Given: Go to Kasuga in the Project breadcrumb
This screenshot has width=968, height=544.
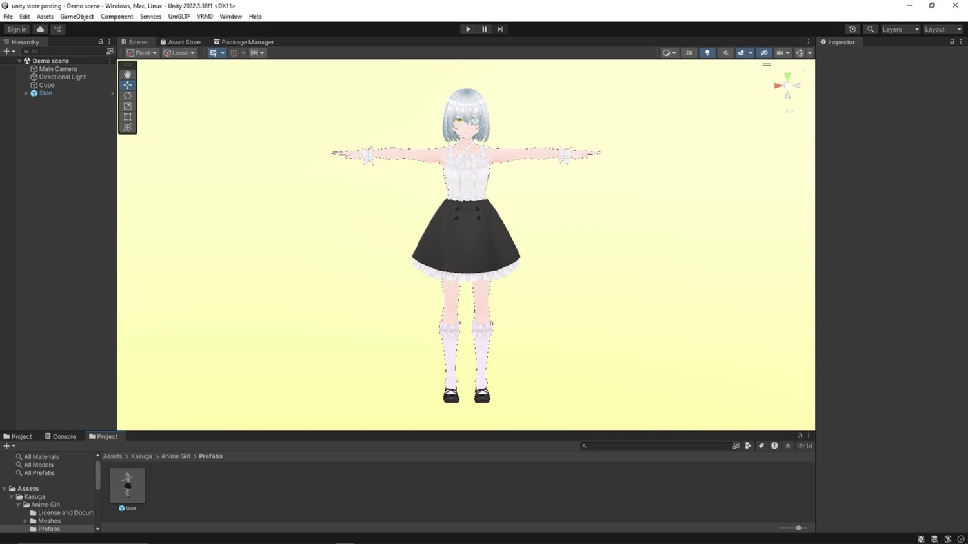Looking at the screenshot, I should point(141,456).
